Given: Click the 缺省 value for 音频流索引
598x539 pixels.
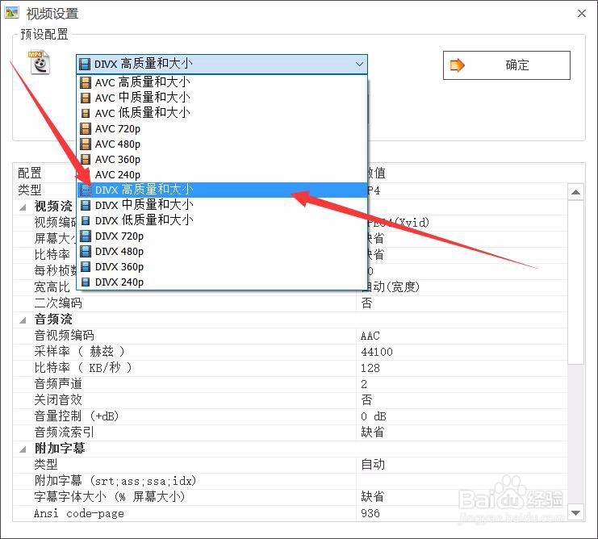Looking at the screenshot, I should click(372, 432).
